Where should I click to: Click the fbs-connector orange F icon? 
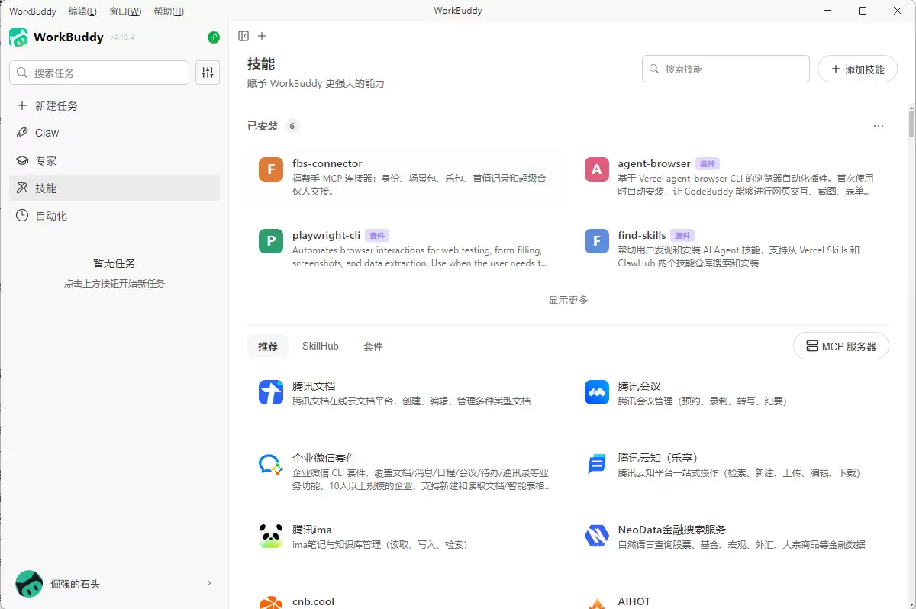coord(271,169)
